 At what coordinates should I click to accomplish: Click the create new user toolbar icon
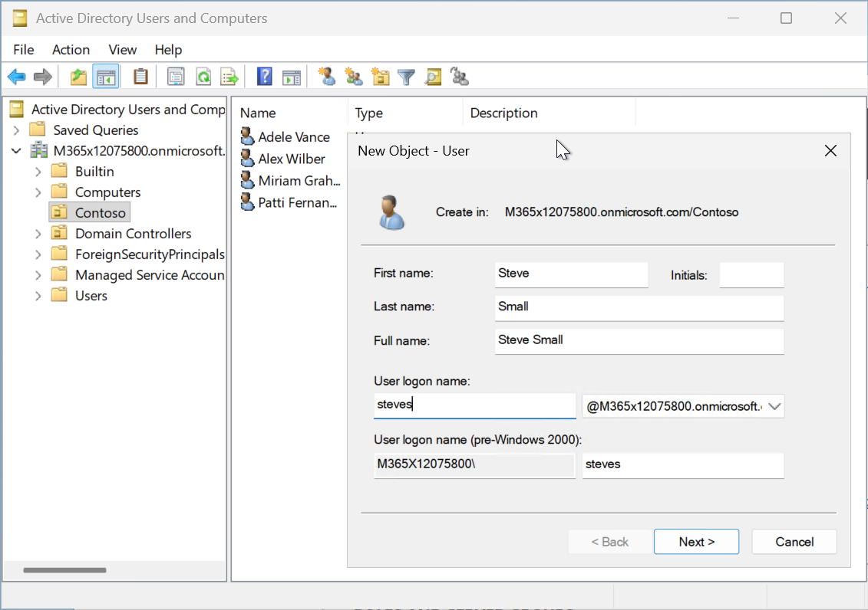(328, 77)
